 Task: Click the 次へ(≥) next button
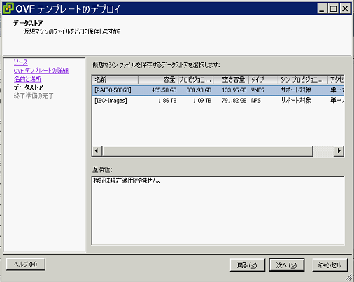tap(287, 265)
